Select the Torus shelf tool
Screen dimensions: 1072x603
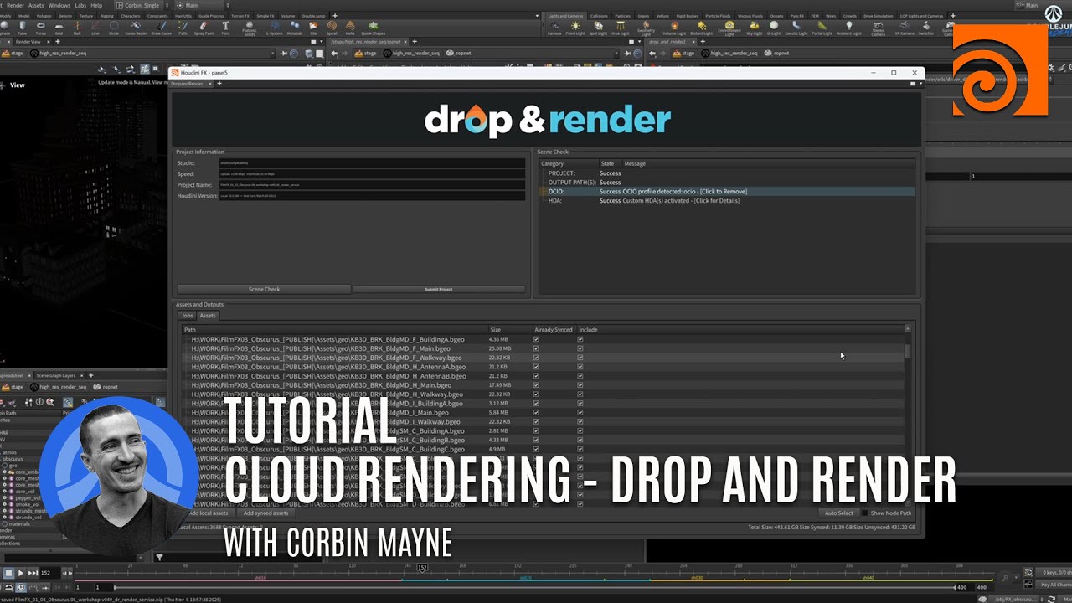tap(40, 28)
